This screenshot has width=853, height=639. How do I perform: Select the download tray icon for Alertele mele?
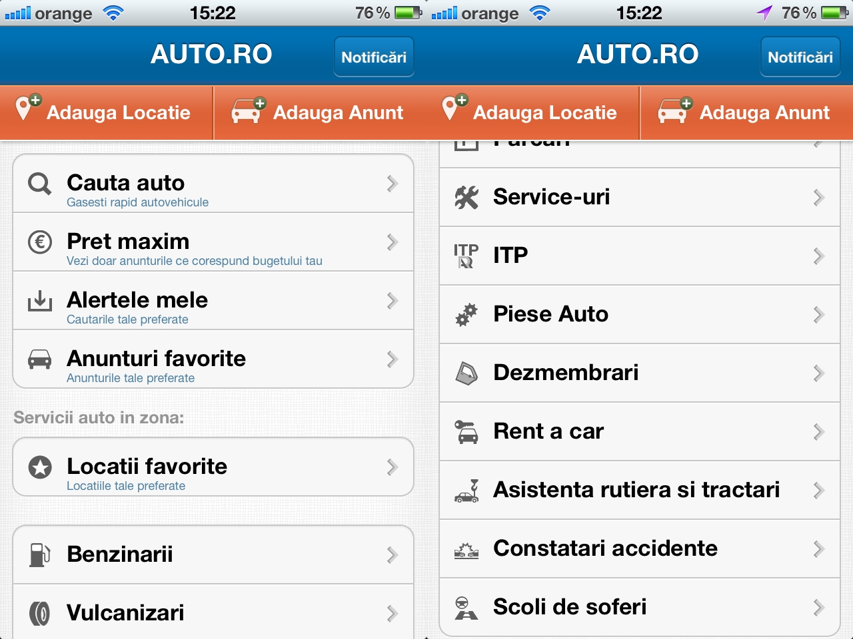[39, 301]
